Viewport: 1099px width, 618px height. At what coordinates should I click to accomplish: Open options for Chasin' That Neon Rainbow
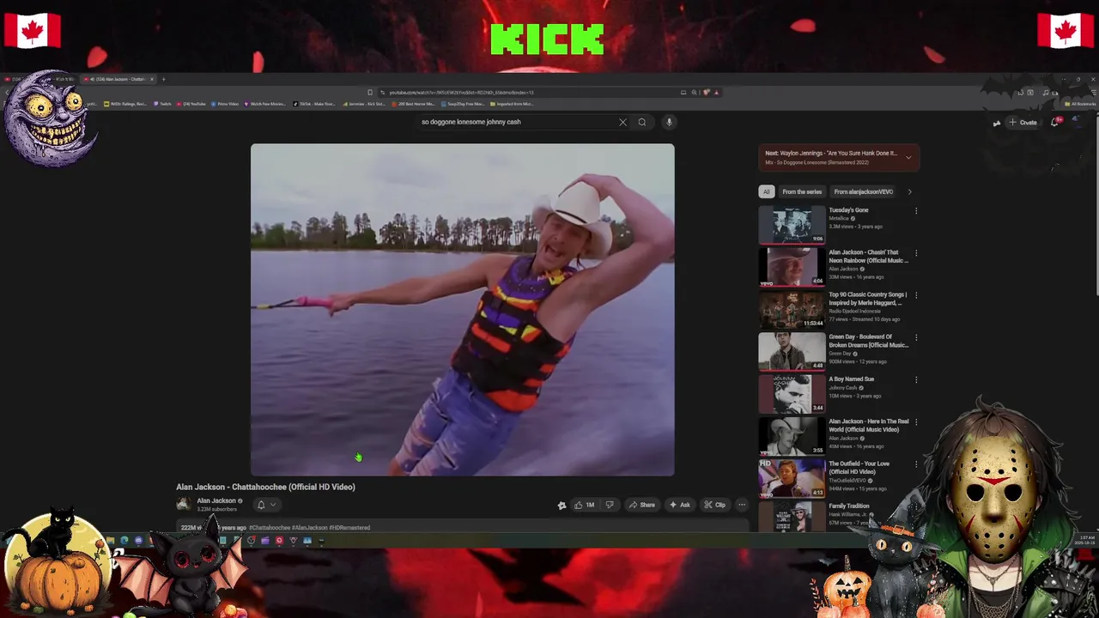point(915,253)
